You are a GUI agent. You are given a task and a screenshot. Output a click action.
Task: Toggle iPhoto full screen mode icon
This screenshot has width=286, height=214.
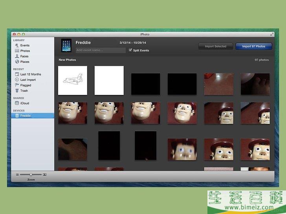(x=272, y=34)
